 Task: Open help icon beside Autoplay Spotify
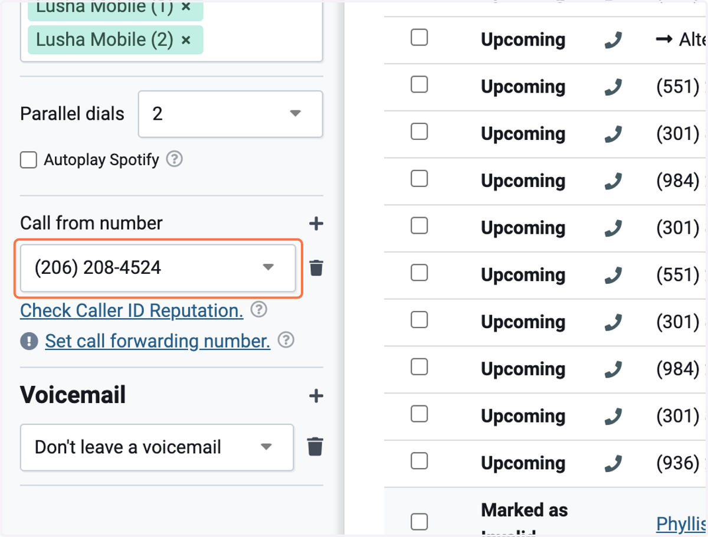174,159
